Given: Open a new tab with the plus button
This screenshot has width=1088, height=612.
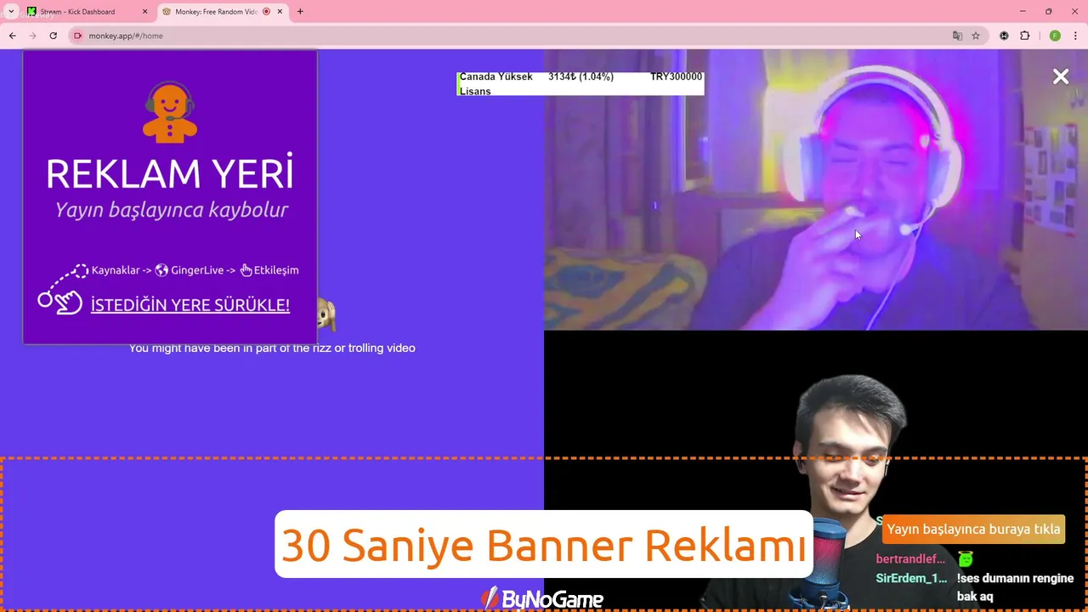Looking at the screenshot, I should coord(300,12).
